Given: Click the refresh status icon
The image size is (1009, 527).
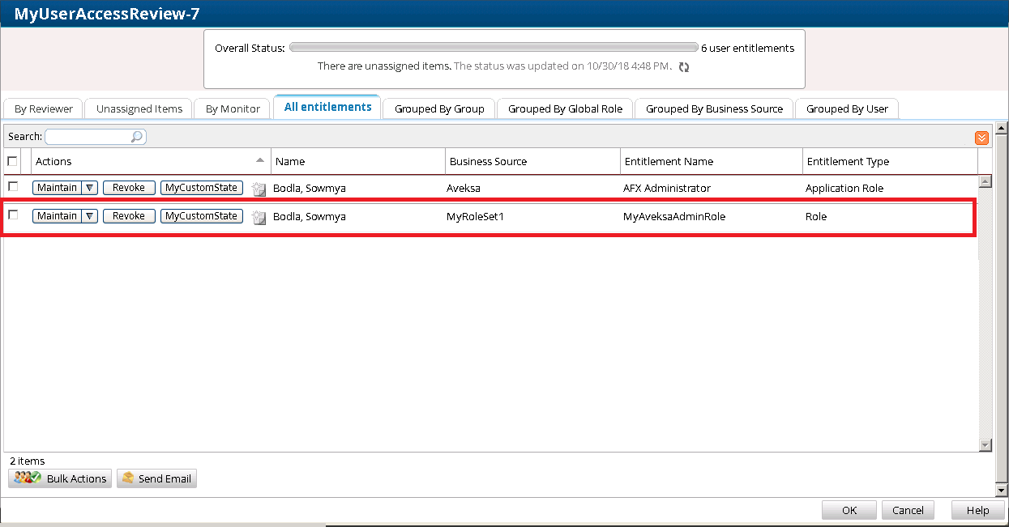Looking at the screenshot, I should point(684,67).
